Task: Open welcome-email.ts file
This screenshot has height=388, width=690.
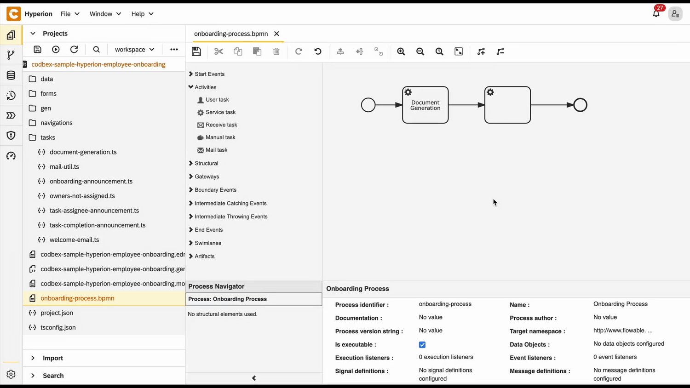Action: (x=74, y=240)
